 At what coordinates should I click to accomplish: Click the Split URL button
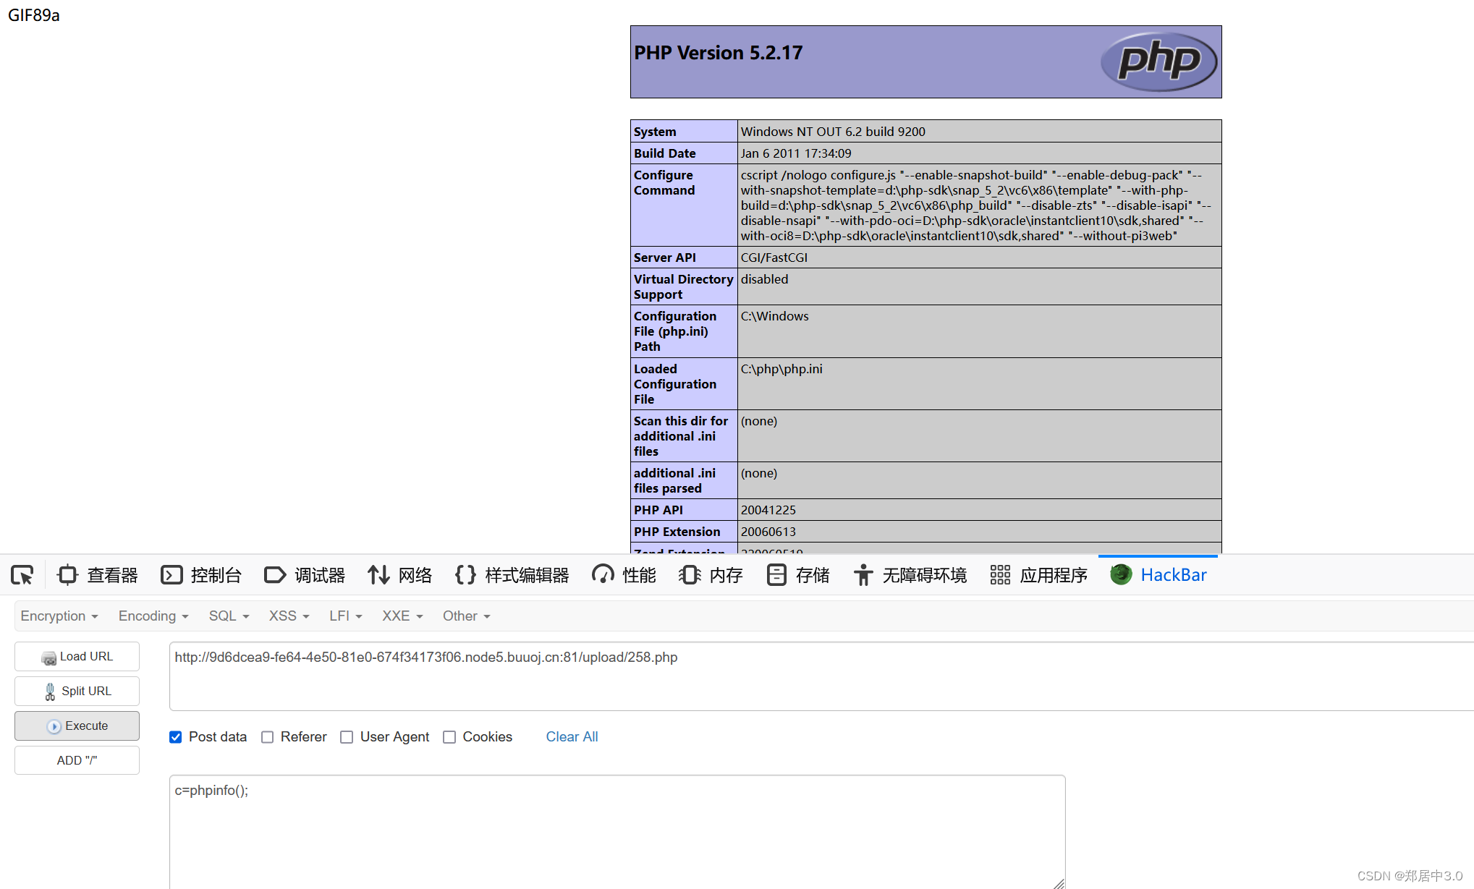pyautogui.click(x=77, y=691)
